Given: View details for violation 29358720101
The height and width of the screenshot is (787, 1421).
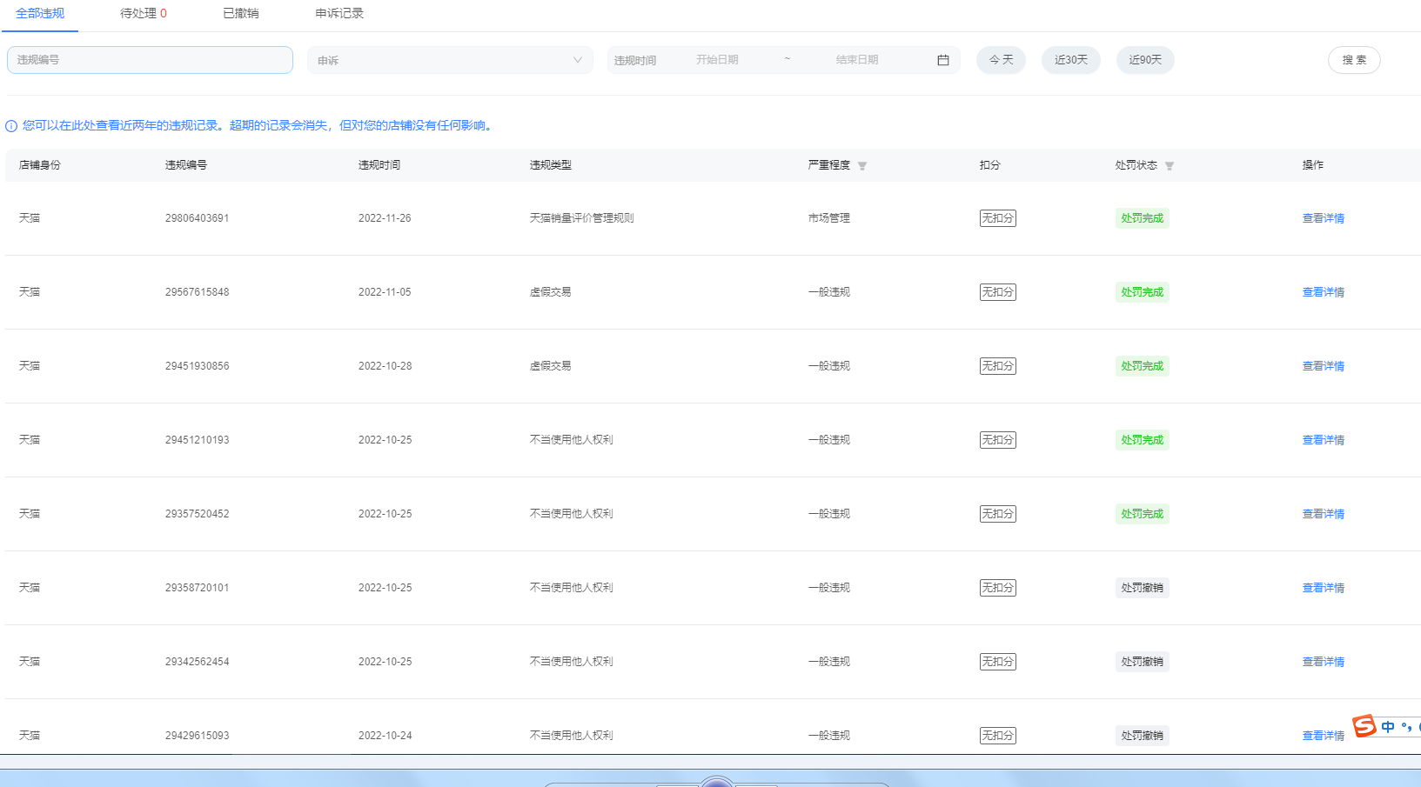Looking at the screenshot, I should 1323,588.
